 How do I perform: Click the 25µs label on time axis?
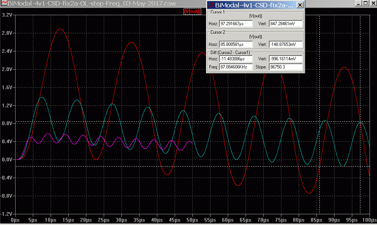(x=104, y=220)
